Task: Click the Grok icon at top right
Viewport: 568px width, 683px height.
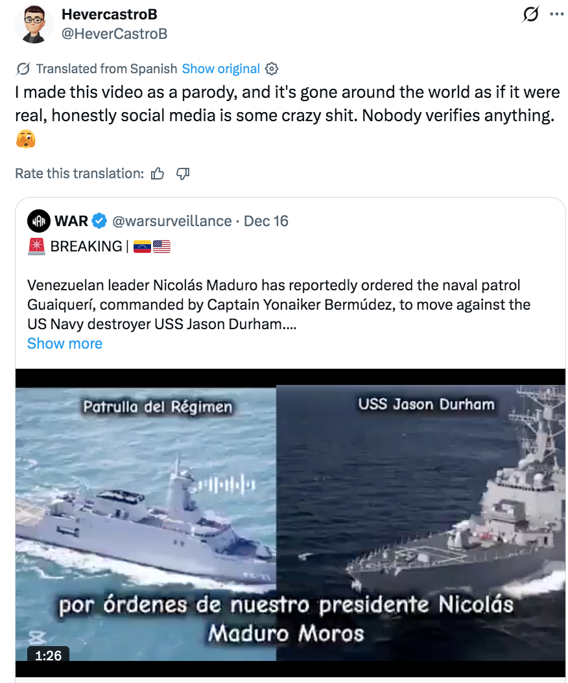Action: tap(530, 14)
